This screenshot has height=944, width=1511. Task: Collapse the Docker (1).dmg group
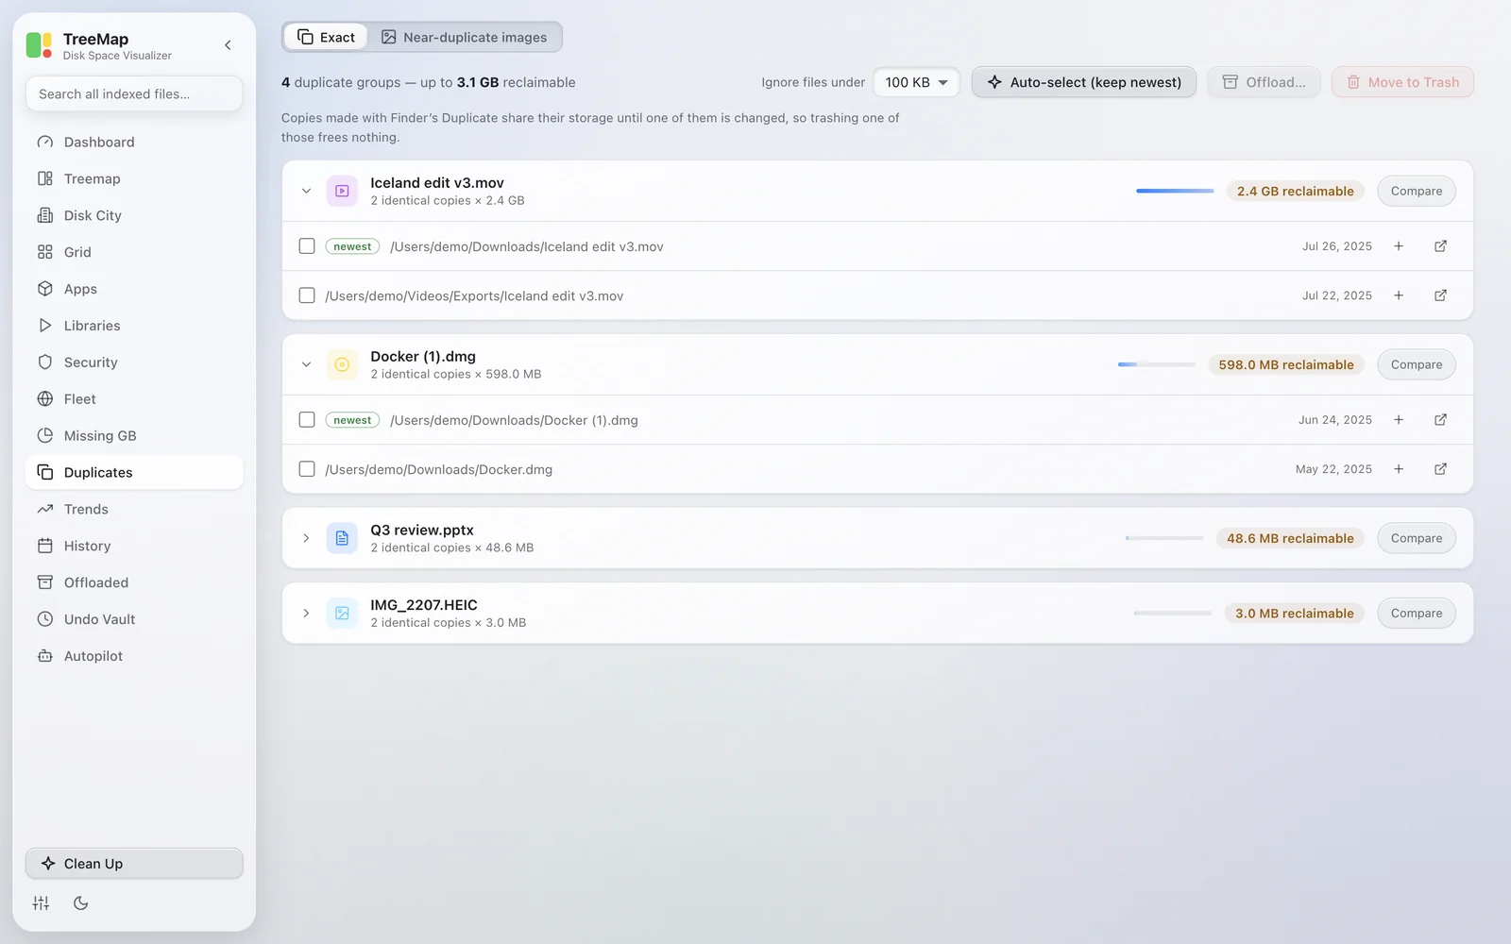click(x=306, y=364)
